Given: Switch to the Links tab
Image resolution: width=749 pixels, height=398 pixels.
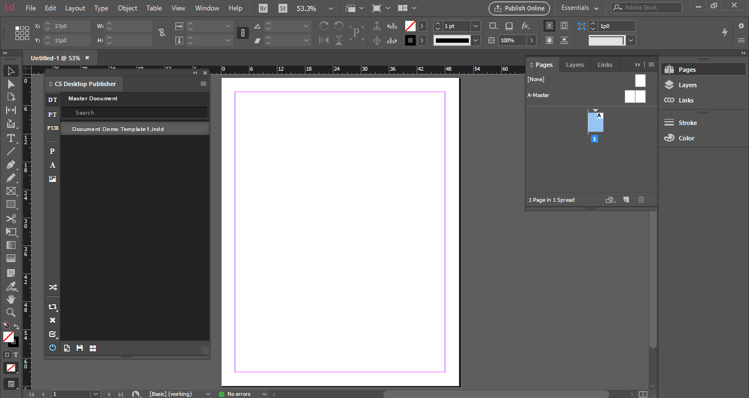Looking at the screenshot, I should pyautogui.click(x=605, y=65).
